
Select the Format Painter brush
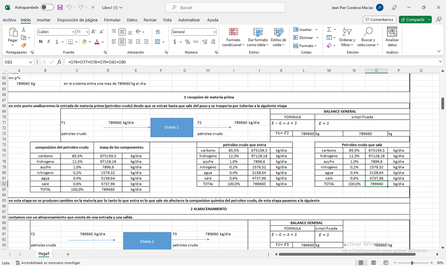pyautogui.click(x=24, y=45)
